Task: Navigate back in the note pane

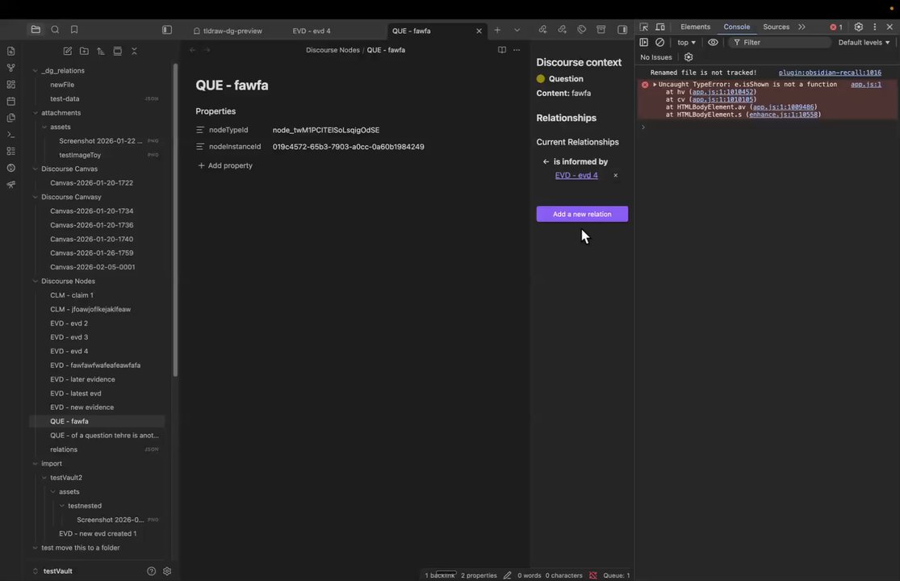Action: coord(192,50)
